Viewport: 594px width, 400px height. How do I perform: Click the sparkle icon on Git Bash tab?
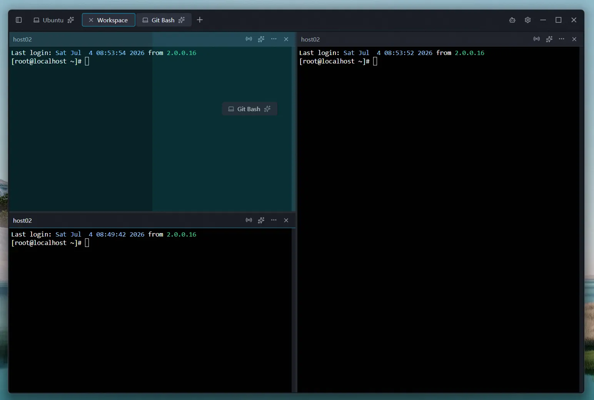point(182,20)
